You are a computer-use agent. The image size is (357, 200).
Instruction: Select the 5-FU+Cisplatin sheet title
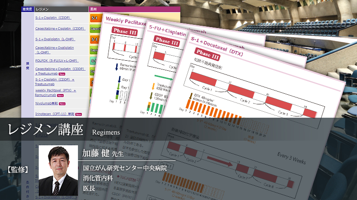coord(167,30)
